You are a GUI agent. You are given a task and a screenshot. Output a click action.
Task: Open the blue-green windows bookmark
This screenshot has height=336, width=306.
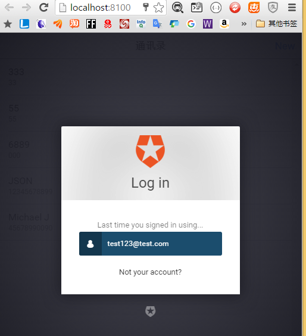(174, 24)
